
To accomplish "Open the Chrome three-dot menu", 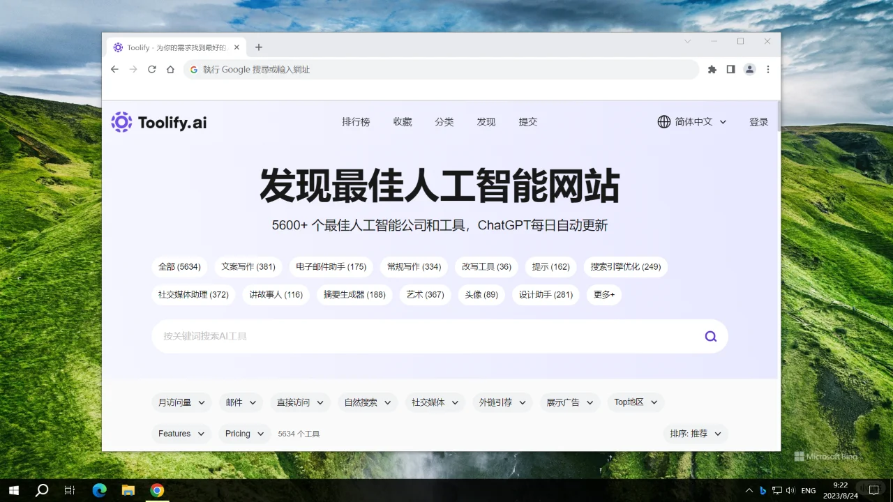I will 767,69.
